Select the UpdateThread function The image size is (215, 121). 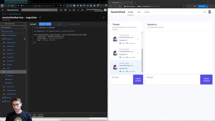11,94
